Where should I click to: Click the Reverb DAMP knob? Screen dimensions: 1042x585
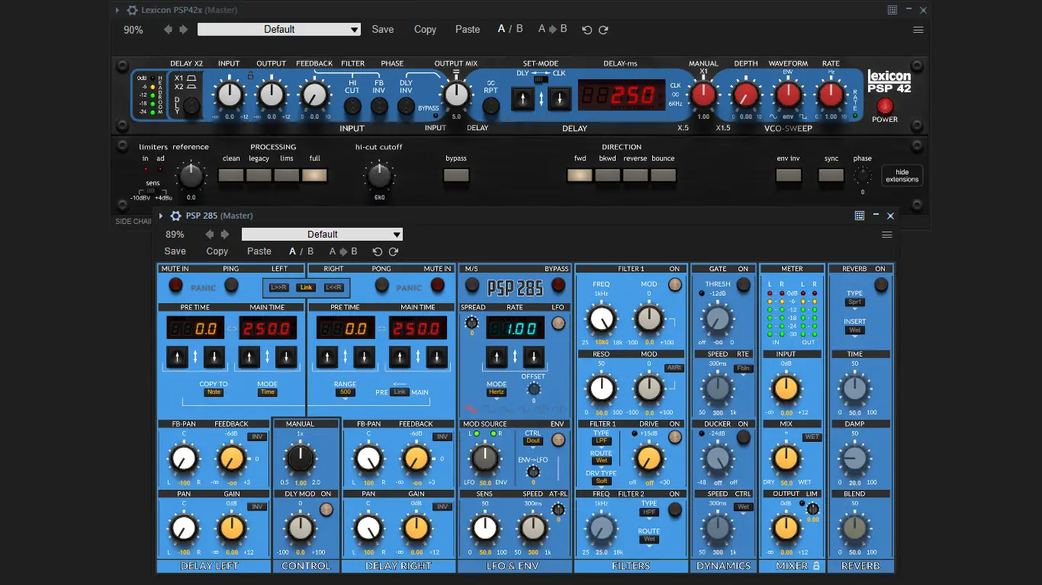coord(855,459)
